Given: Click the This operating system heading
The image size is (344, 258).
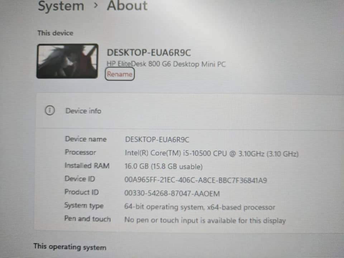Looking at the screenshot, I should pyautogui.click(x=70, y=247).
